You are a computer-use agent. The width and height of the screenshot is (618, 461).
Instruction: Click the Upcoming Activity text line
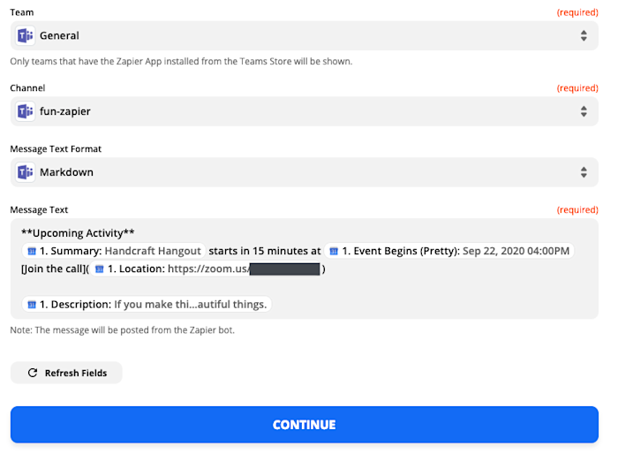78,233
